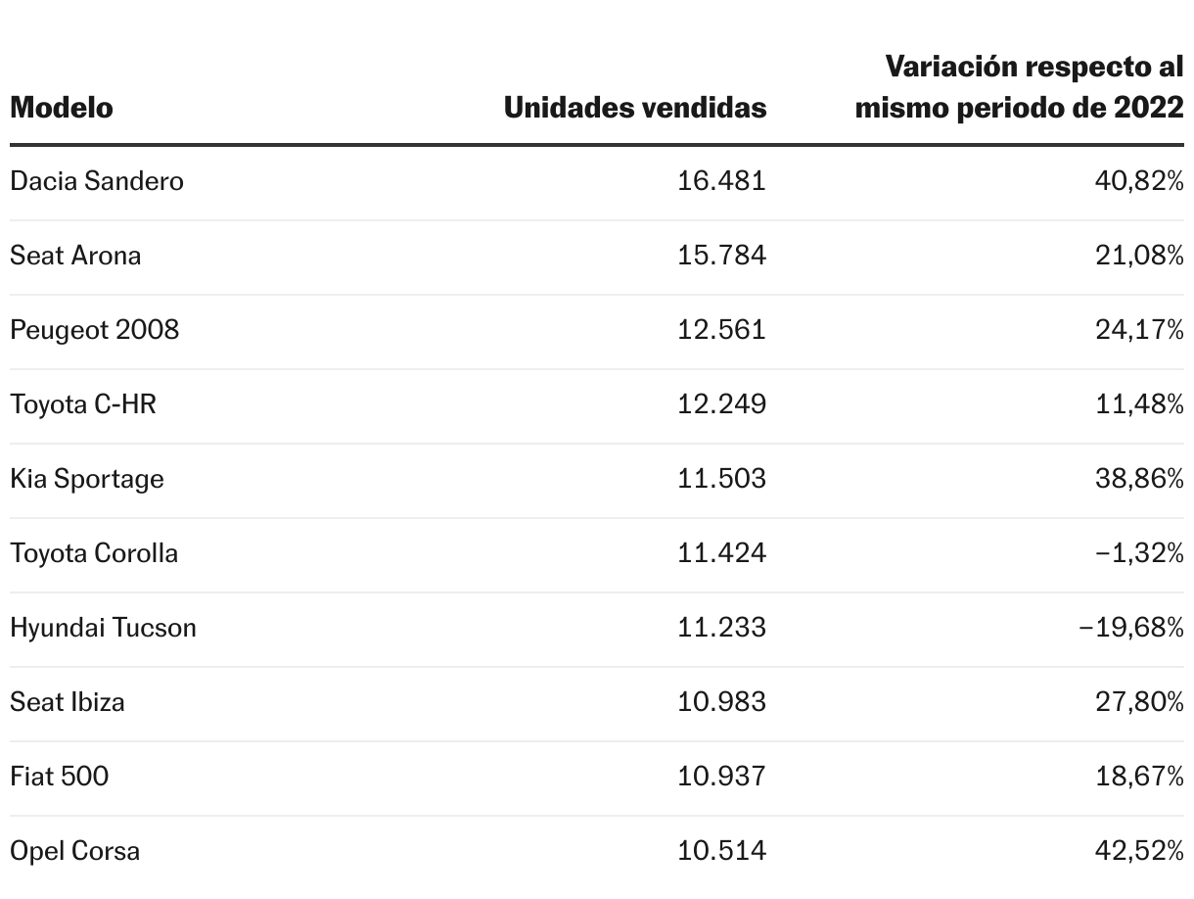Select the −19,68% variation cell
Screen dimensions: 1194x899
[1131, 628]
